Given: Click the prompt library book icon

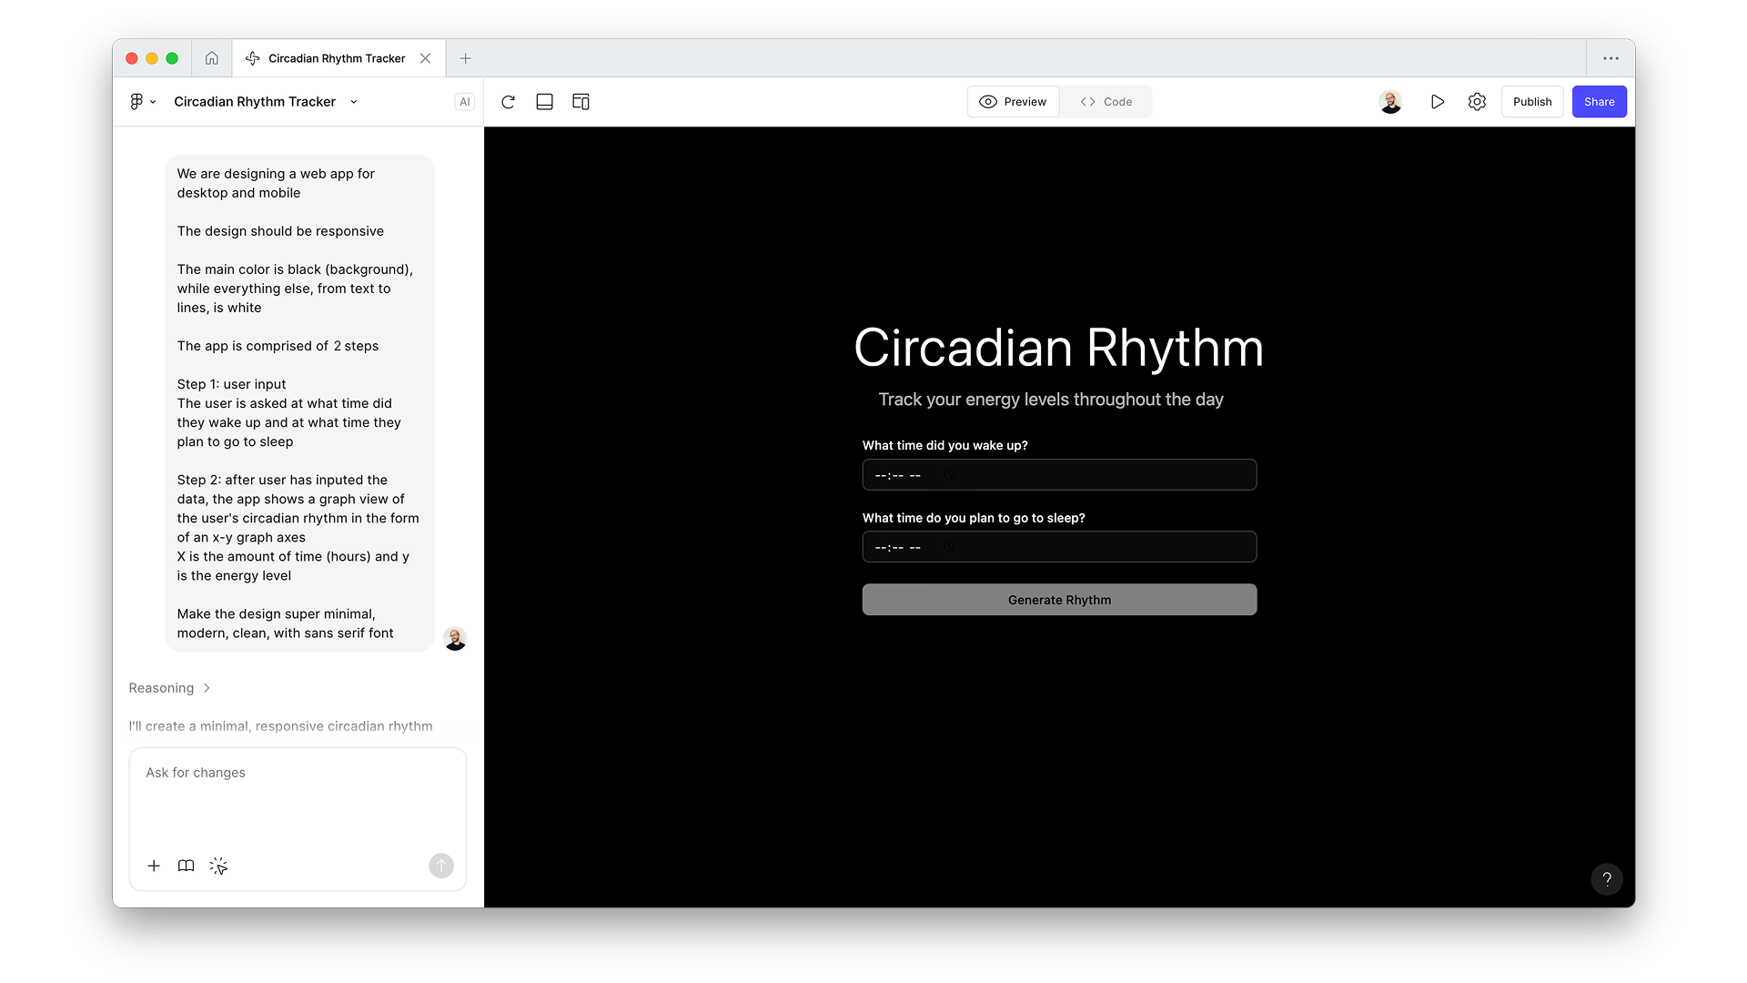Looking at the screenshot, I should point(186,866).
